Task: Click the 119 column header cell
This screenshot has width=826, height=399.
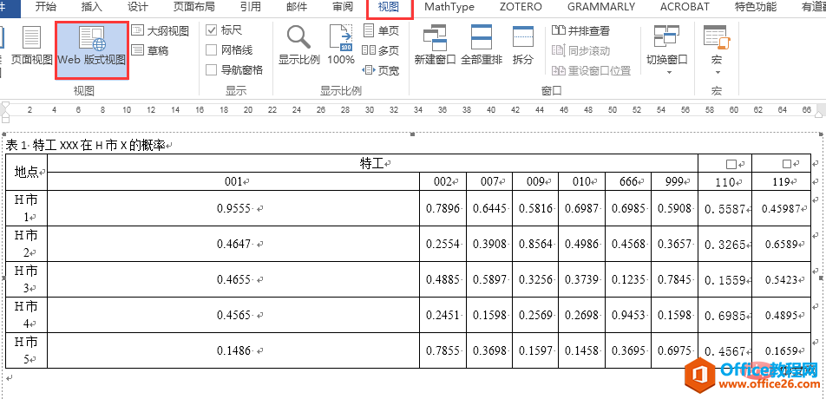Action: coord(781,182)
